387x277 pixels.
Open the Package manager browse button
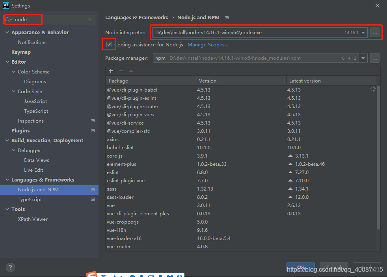pyautogui.click(x=374, y=58)
